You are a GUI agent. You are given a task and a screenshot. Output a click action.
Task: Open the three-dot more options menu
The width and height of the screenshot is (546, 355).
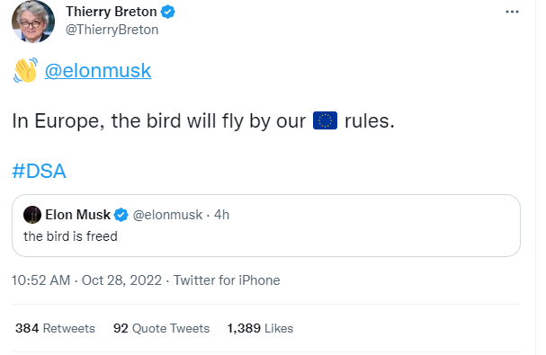pyautogui.click(x=512, y=12)
